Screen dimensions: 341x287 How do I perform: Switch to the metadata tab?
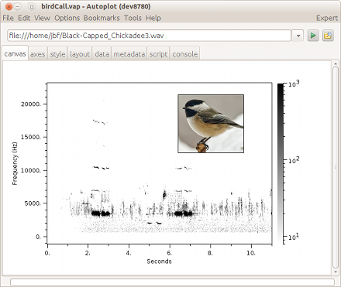click(x=129, y=53)
